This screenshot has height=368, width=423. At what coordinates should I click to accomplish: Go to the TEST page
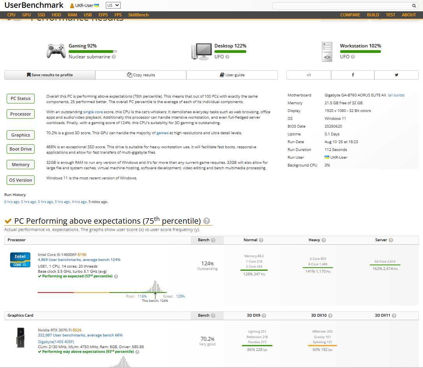pos(390,15)
